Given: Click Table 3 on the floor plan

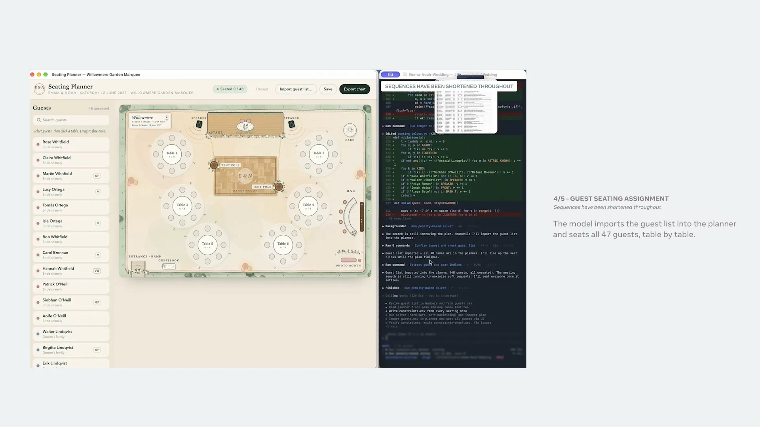Looking at the screenshot, I should pyautogui.click(x=182, y=206).
